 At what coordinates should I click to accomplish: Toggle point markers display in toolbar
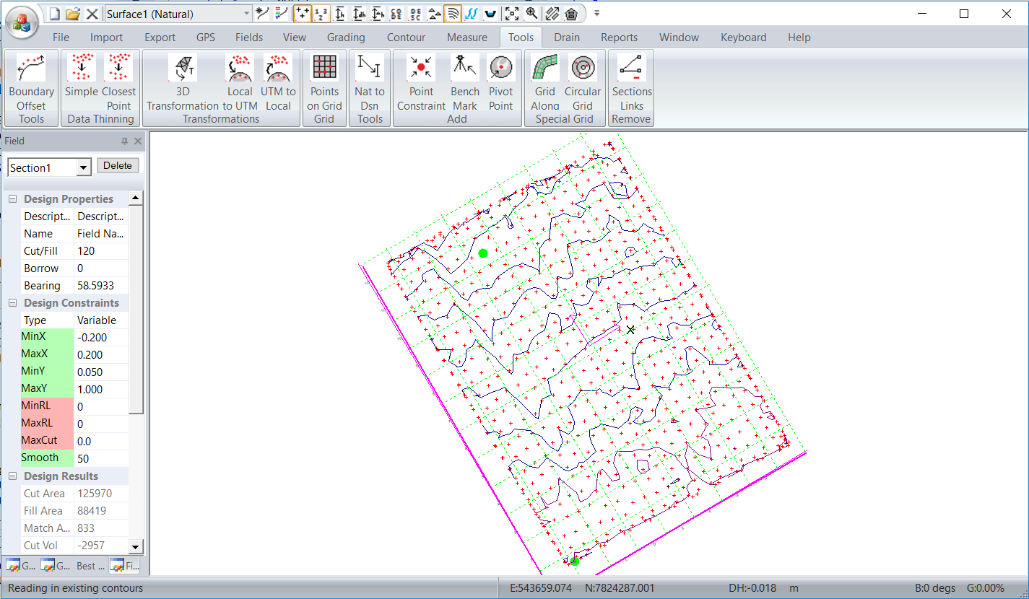(303, 14)
